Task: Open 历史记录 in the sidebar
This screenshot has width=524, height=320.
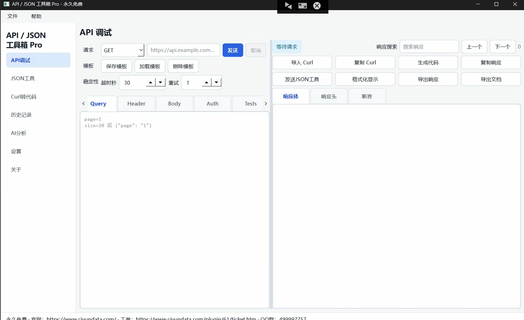Action: click(x=38, y=115)
